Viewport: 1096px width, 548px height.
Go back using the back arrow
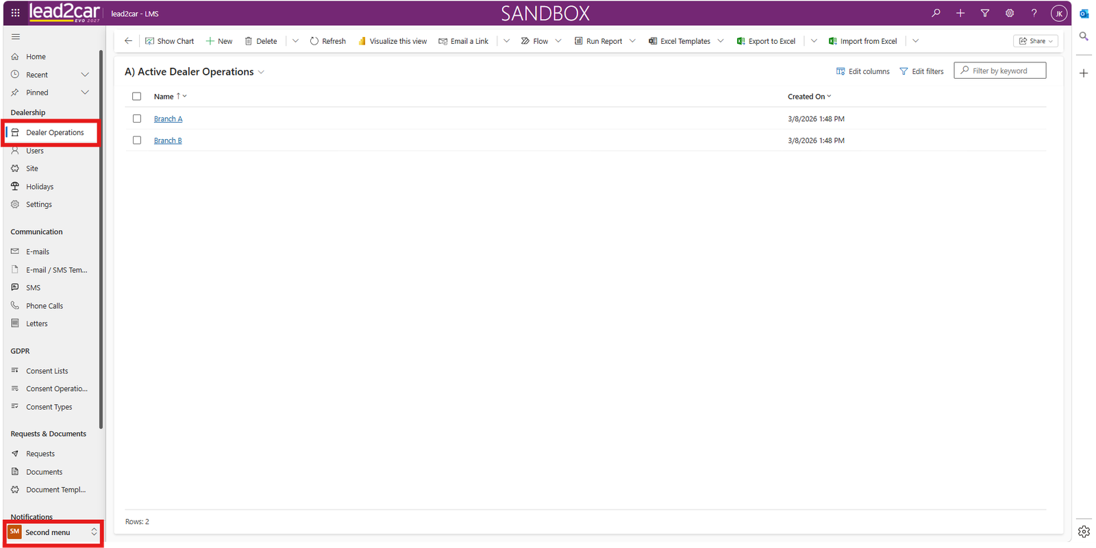(x=128, y=41)
